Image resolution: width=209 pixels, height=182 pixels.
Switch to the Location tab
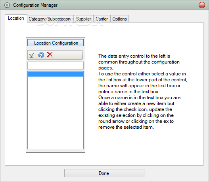pyautogui.click(x=16, y=18)
